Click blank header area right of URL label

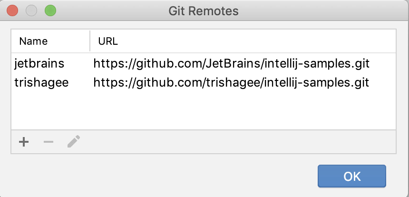(x=257, y=41)
